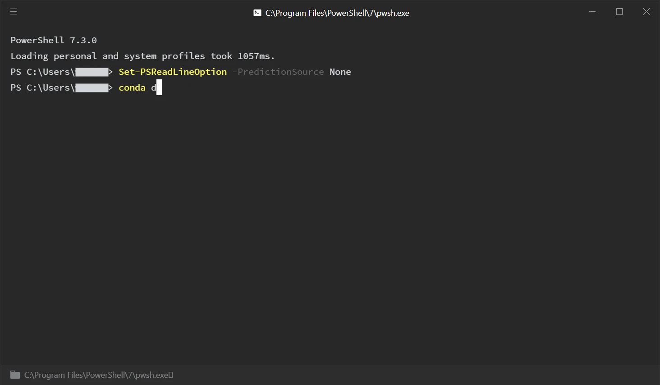Click the Set-PSReadLineOption command text

click(173, 72)
